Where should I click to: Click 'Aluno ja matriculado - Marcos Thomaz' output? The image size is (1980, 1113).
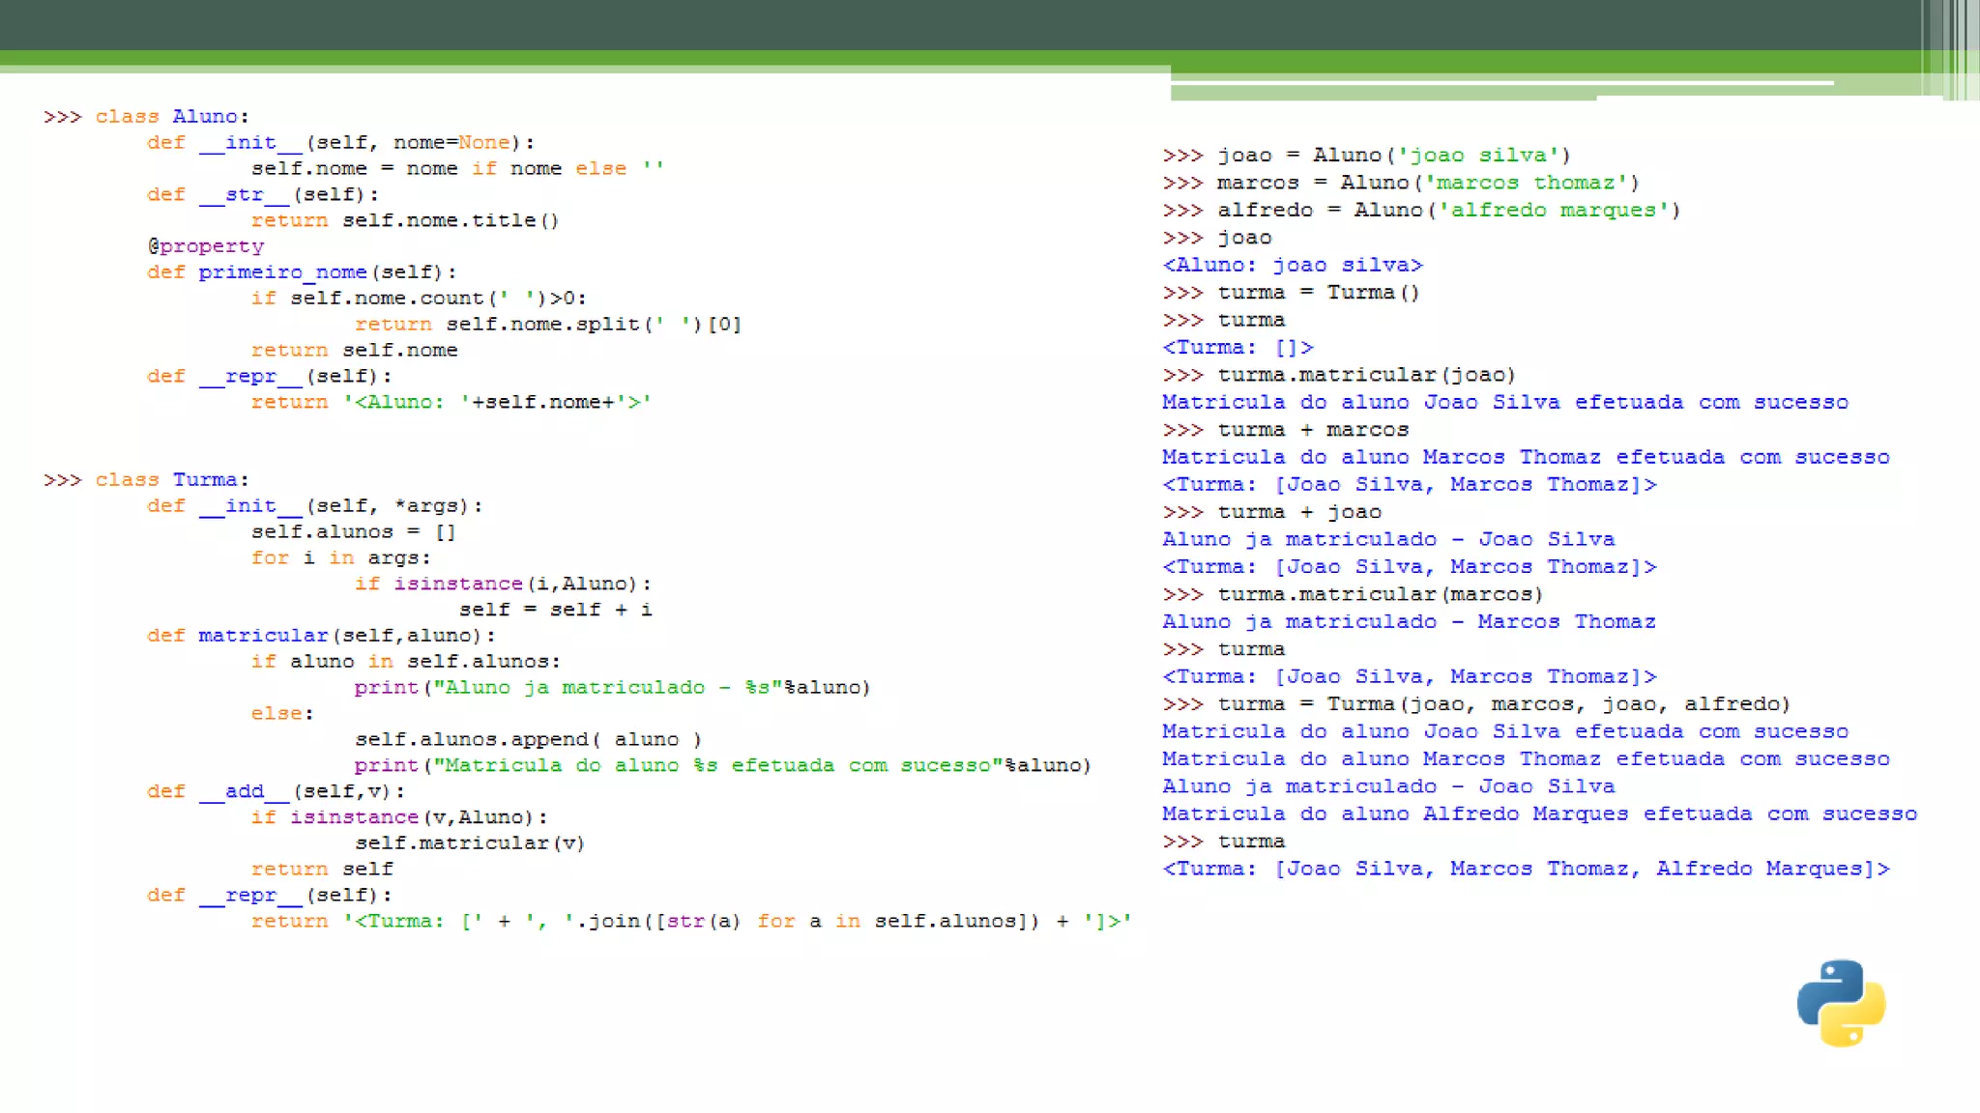1409,622
